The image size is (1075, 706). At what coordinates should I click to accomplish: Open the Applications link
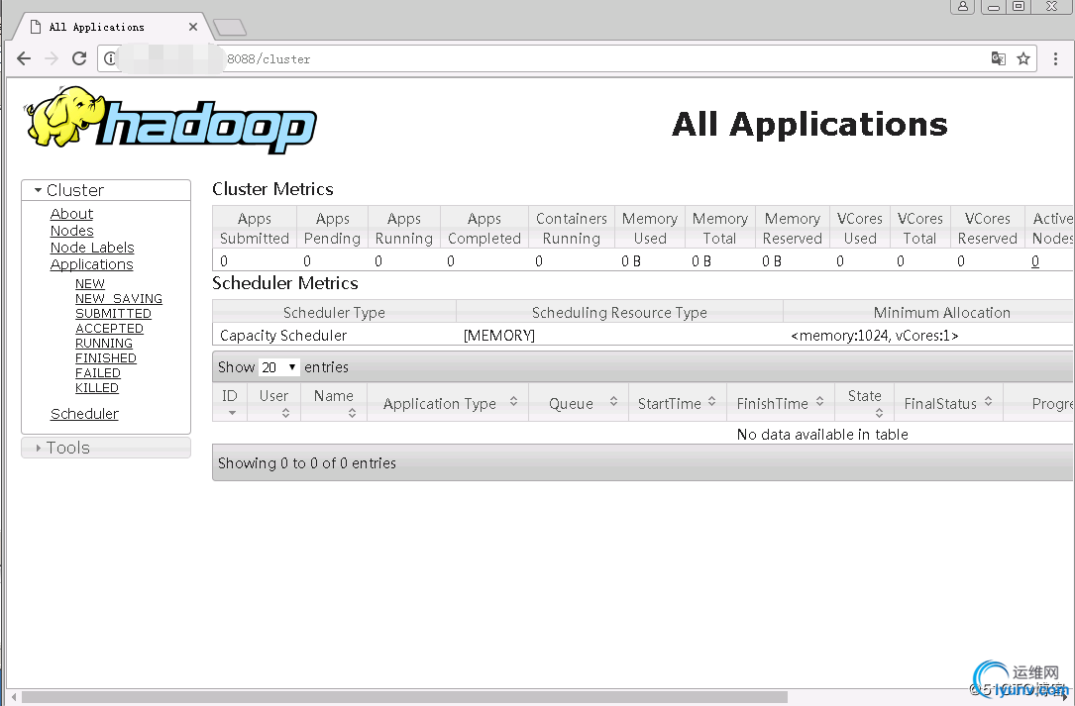[x=92, y=264]
